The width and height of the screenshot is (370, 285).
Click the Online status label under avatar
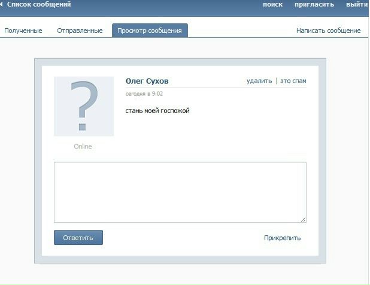coord(83,147)
